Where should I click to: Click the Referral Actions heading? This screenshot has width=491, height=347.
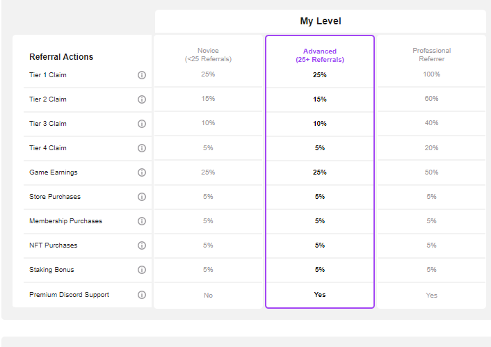[61, 57]
